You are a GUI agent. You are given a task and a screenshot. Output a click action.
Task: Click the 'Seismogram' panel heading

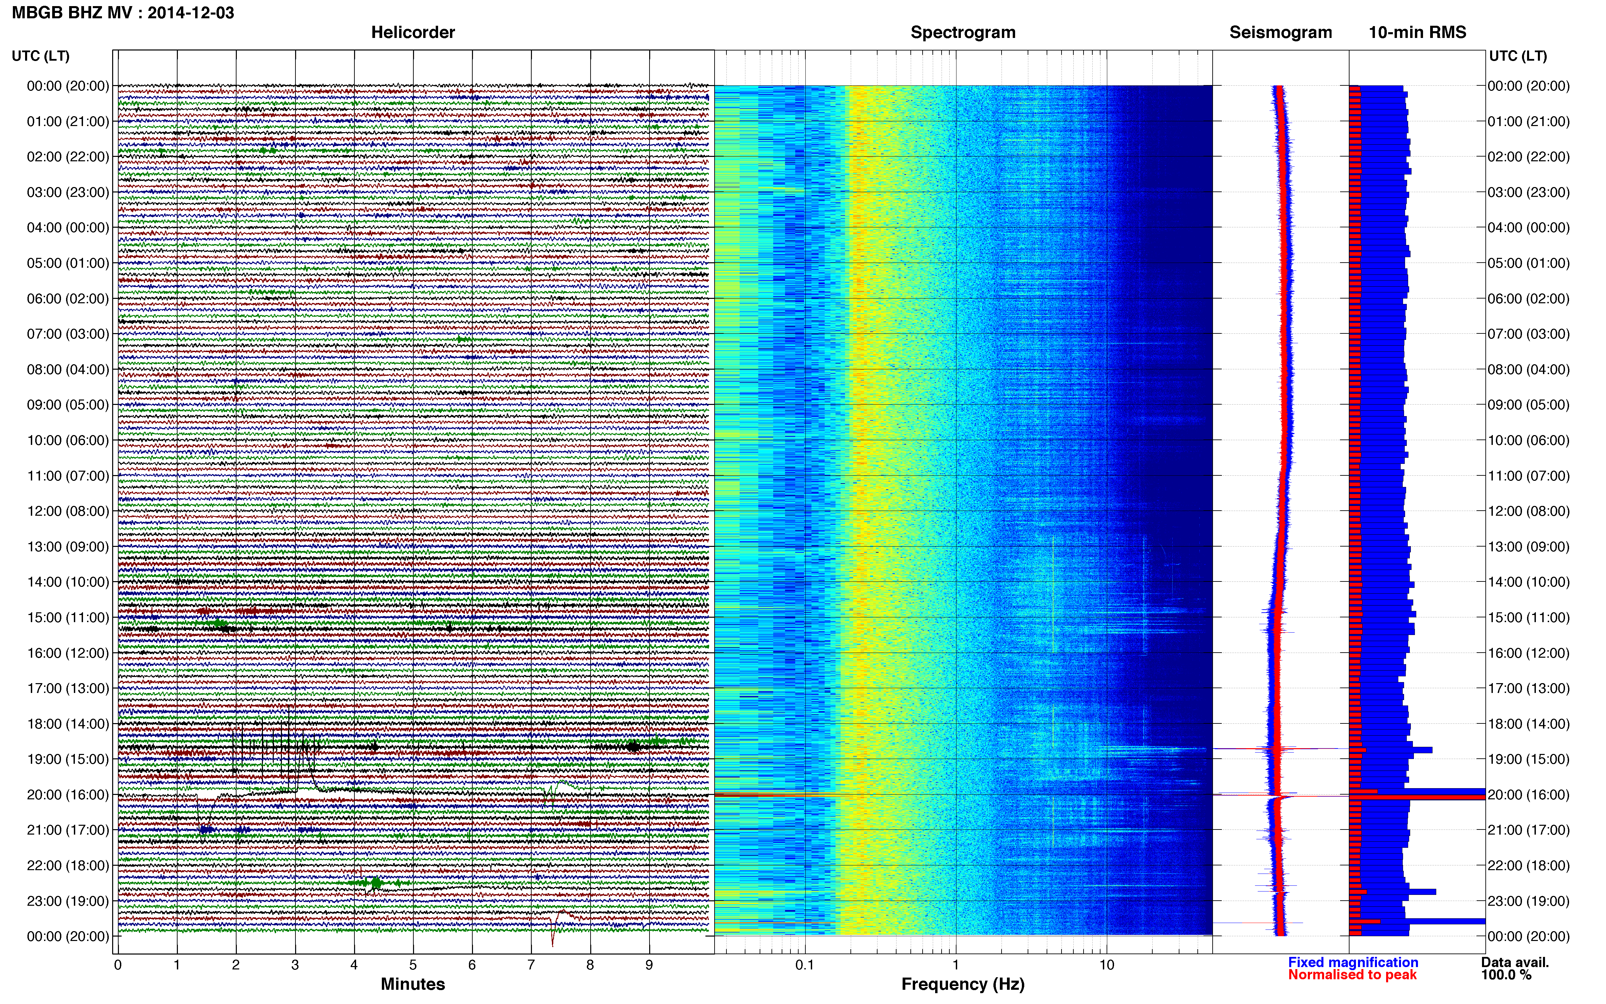(x=1281, y=33)
